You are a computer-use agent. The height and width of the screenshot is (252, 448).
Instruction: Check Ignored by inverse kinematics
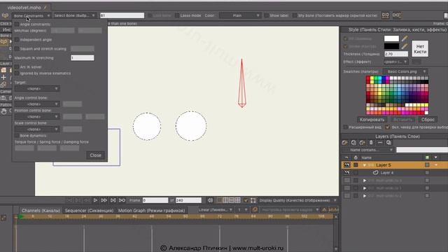click(x=17, y=73)
